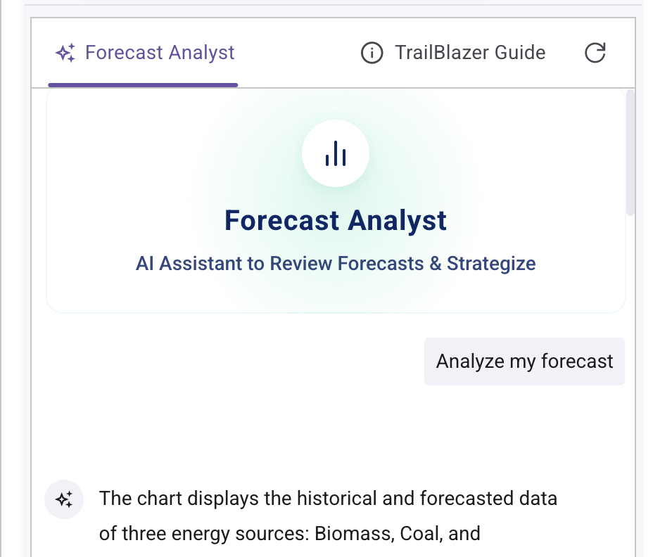Click the AI Assistant subtitle text

pyautogui.click(x=336, y=263)
